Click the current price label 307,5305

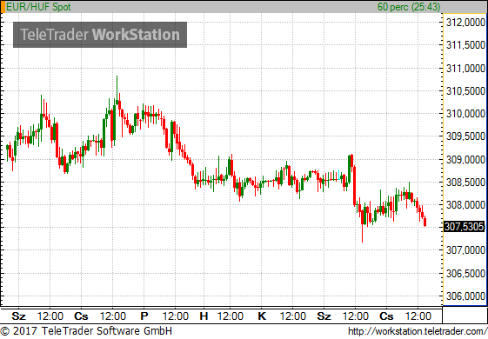464,227
